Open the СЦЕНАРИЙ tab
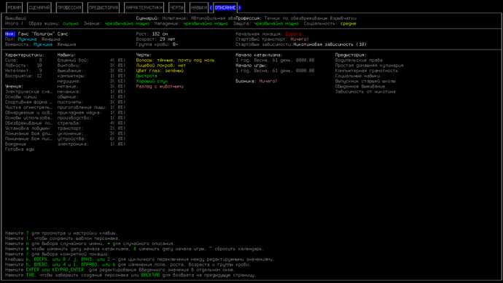Image resolution: width=503 pixels, height=283 pixels. [x=39, y=8]
